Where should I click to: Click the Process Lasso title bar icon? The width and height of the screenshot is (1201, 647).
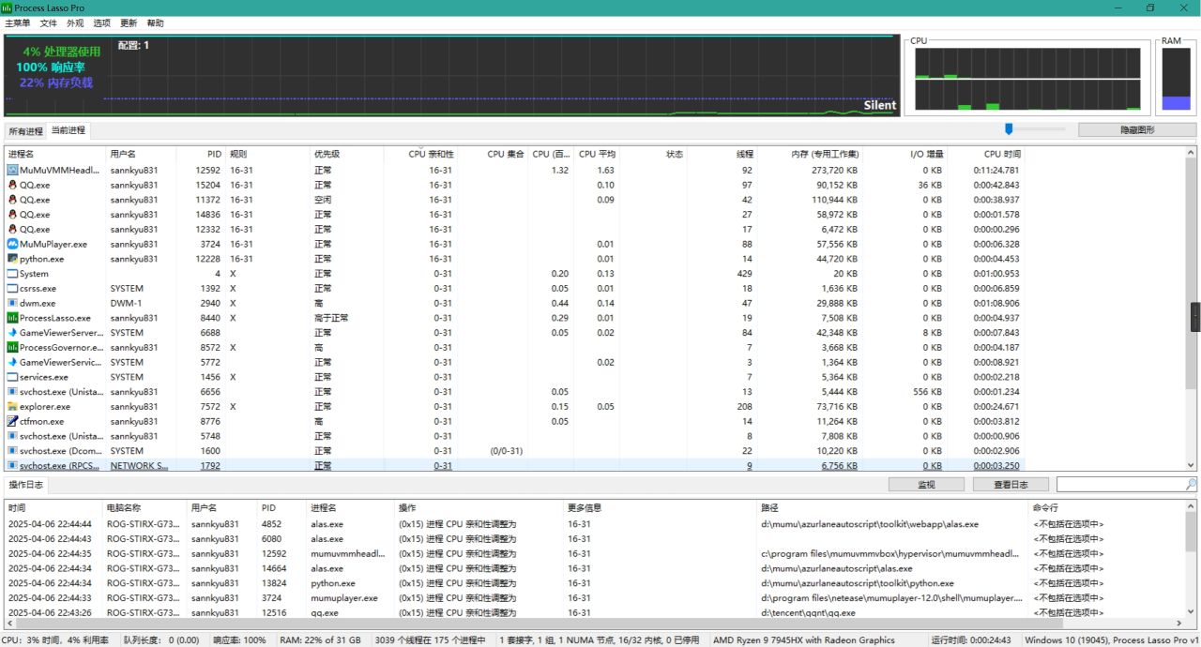point(8,8)
